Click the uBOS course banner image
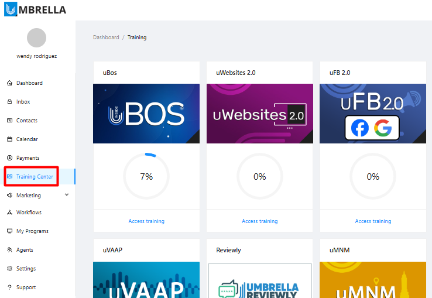 (x=146, y=114)
